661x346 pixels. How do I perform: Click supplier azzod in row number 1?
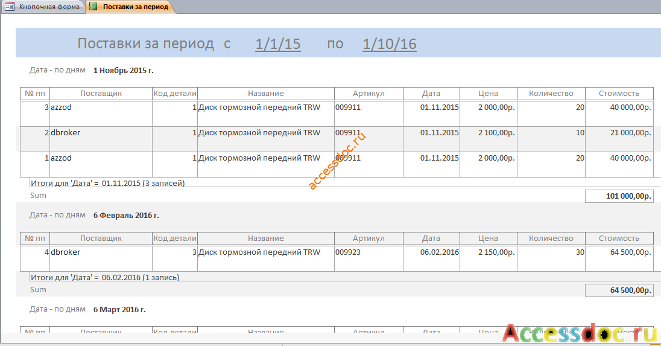[101, 164]
